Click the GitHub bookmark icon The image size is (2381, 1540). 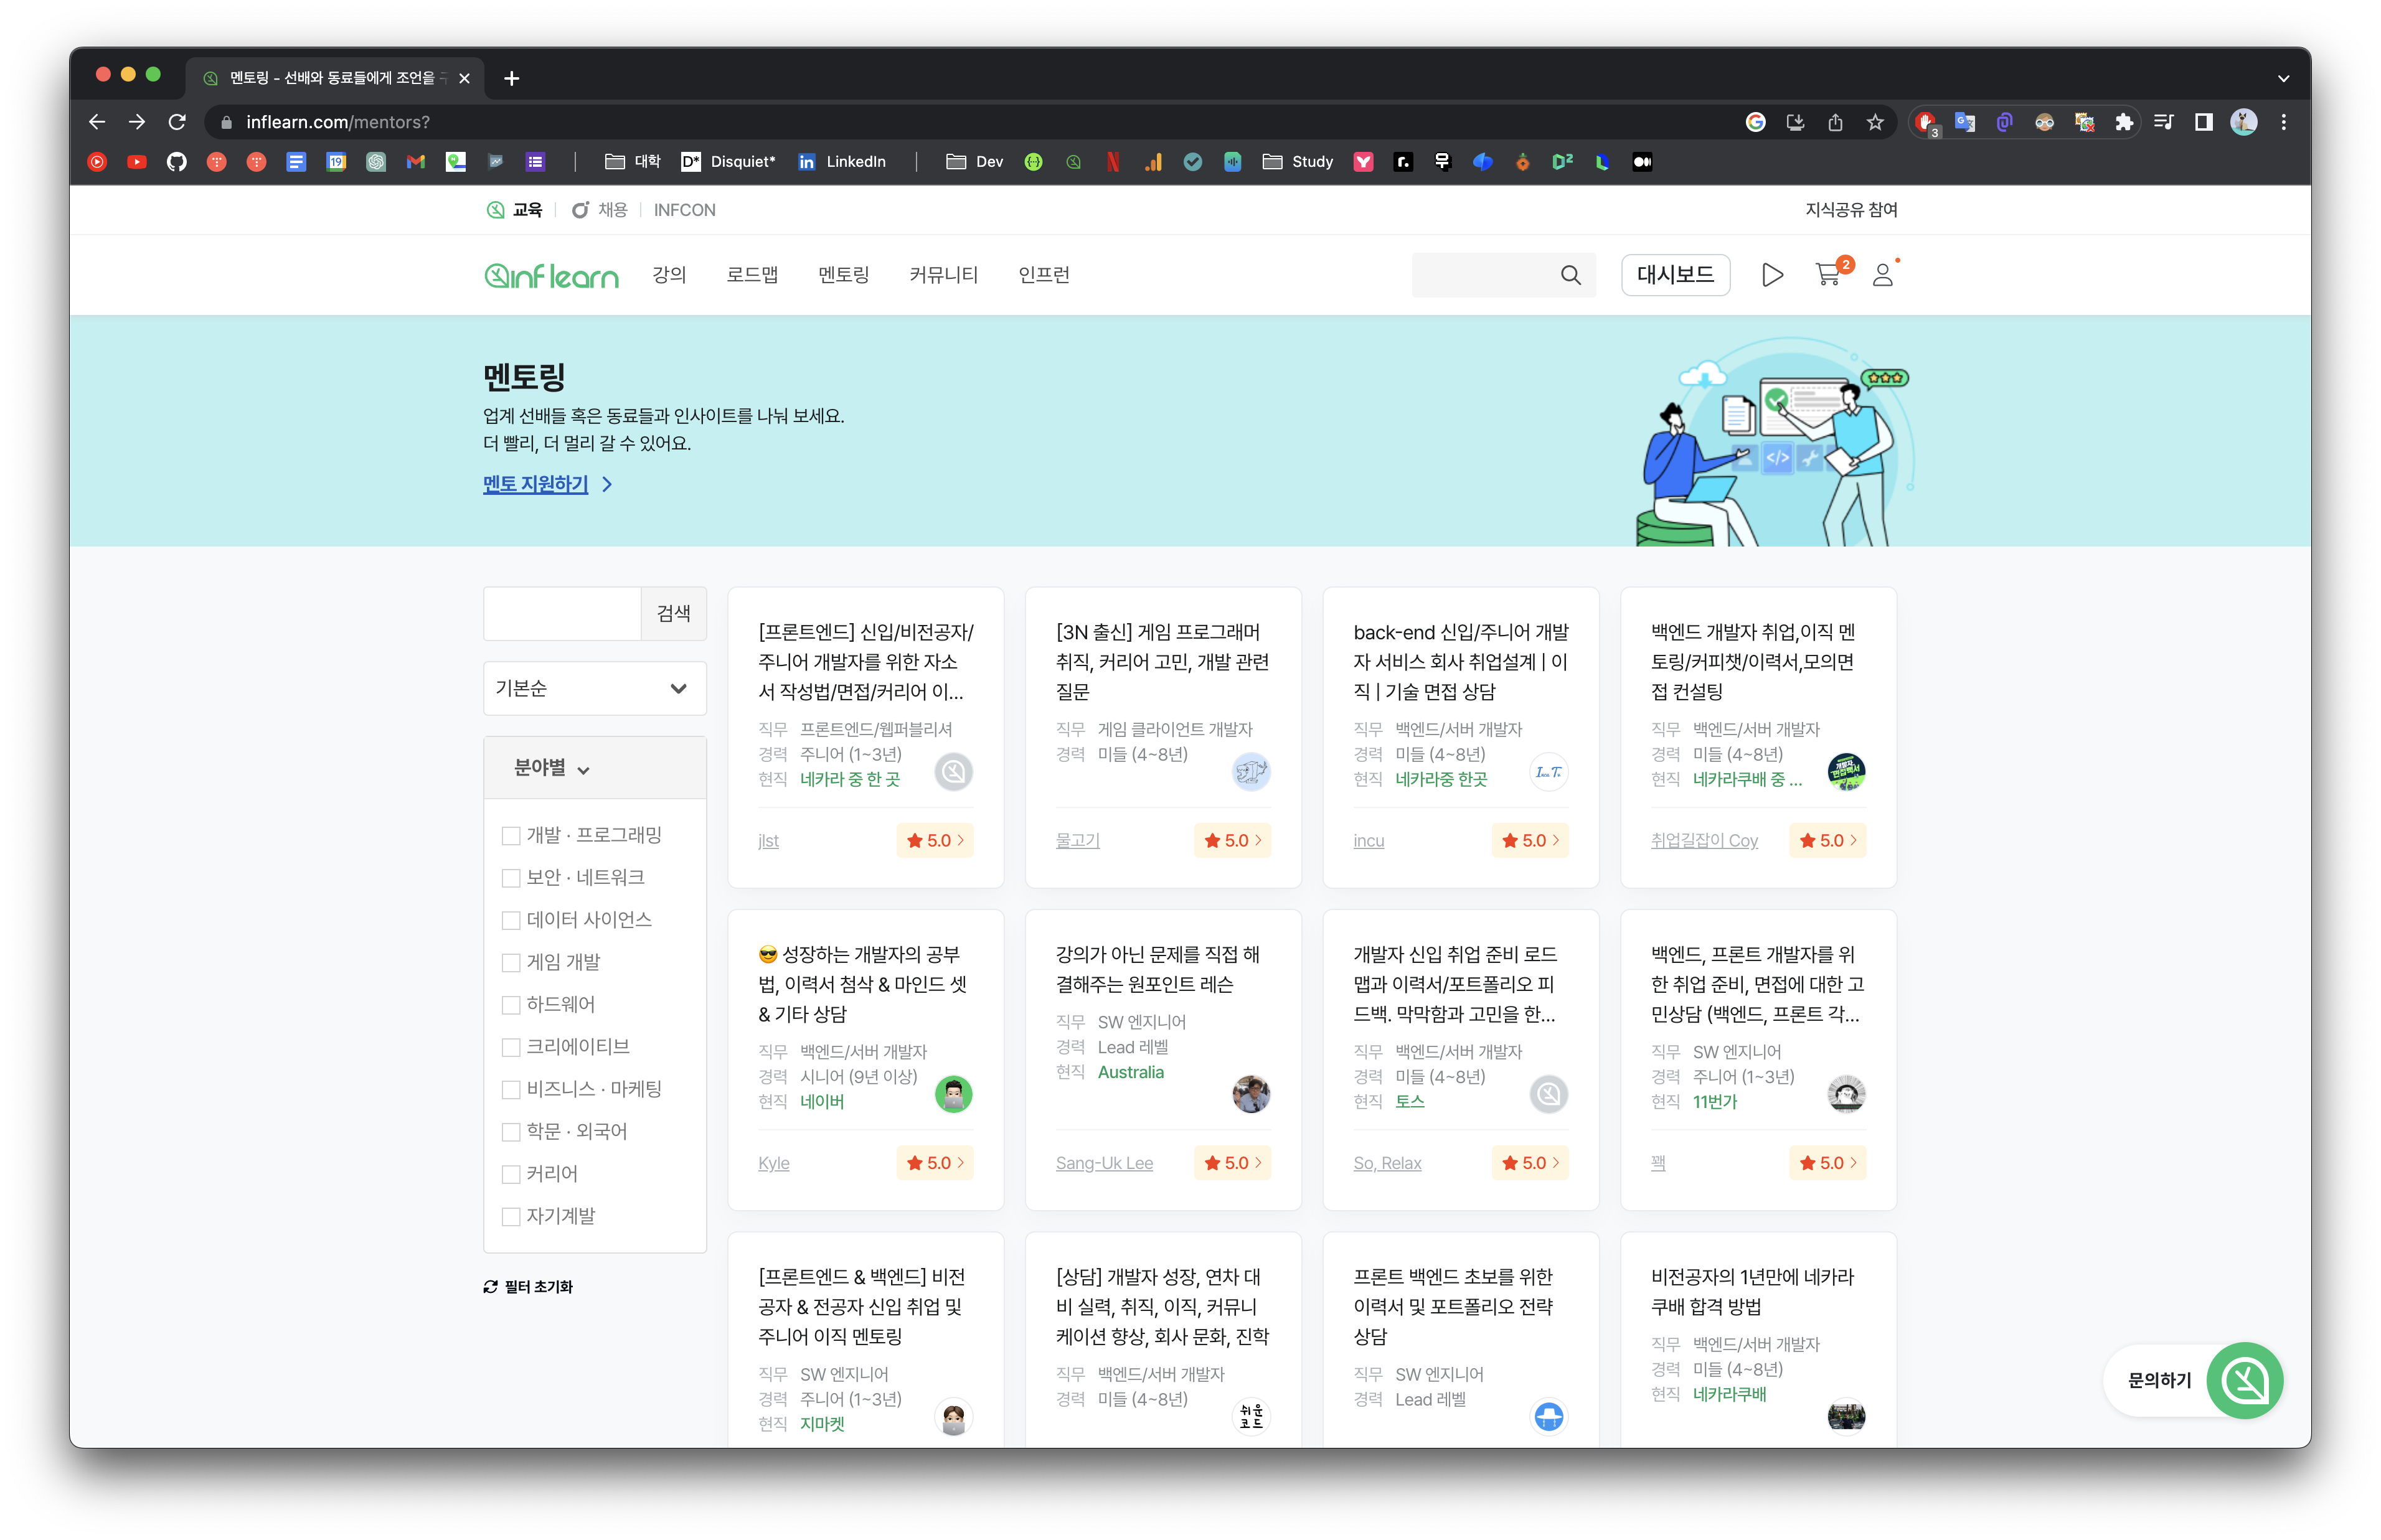point(177,162)
